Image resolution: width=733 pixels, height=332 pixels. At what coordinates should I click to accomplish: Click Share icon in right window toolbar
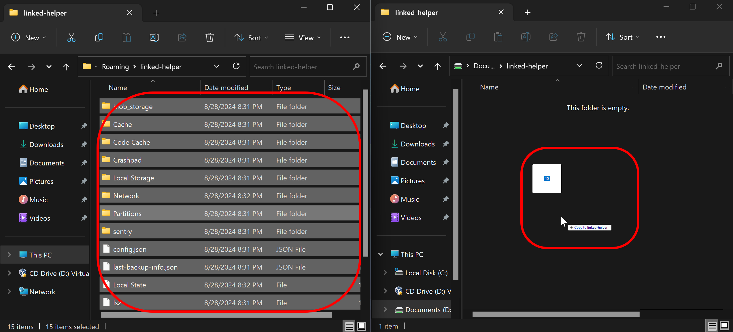click(553, 37)
